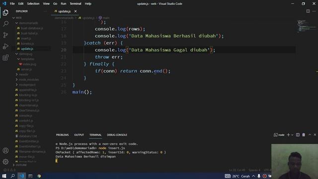The image size is (318, 179).
Task: Split the editor to the right
Action: [308, 11]
